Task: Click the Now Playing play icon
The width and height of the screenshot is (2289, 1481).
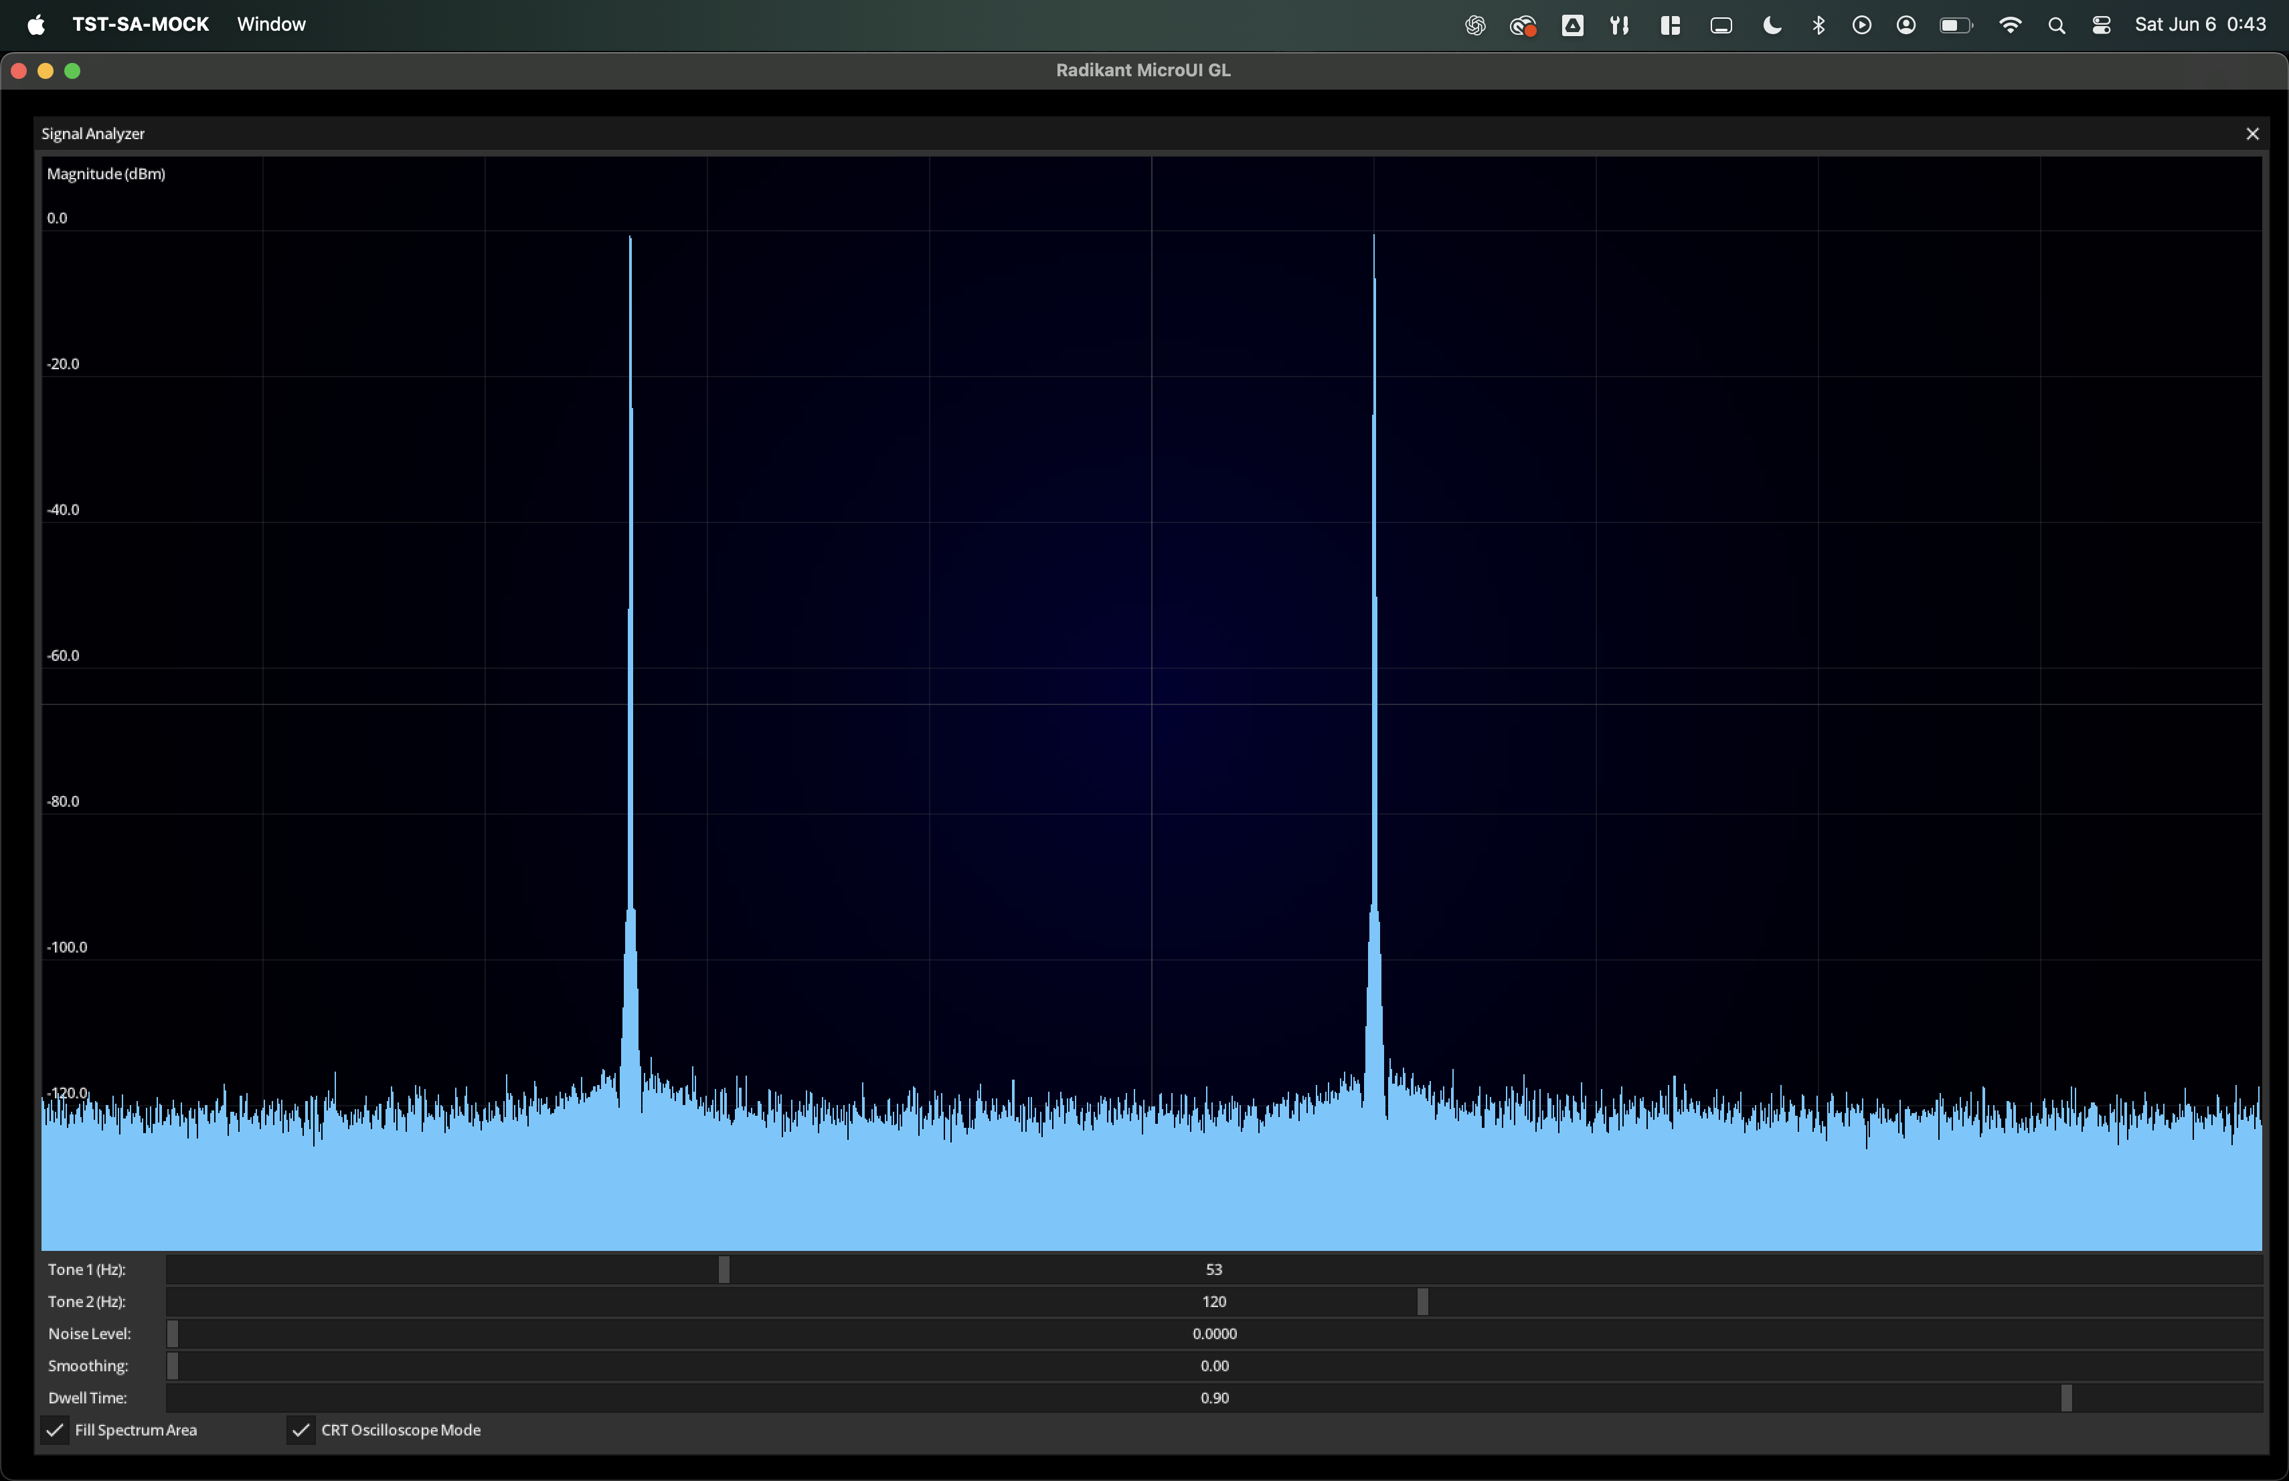Action: [x=1862, y=25]
